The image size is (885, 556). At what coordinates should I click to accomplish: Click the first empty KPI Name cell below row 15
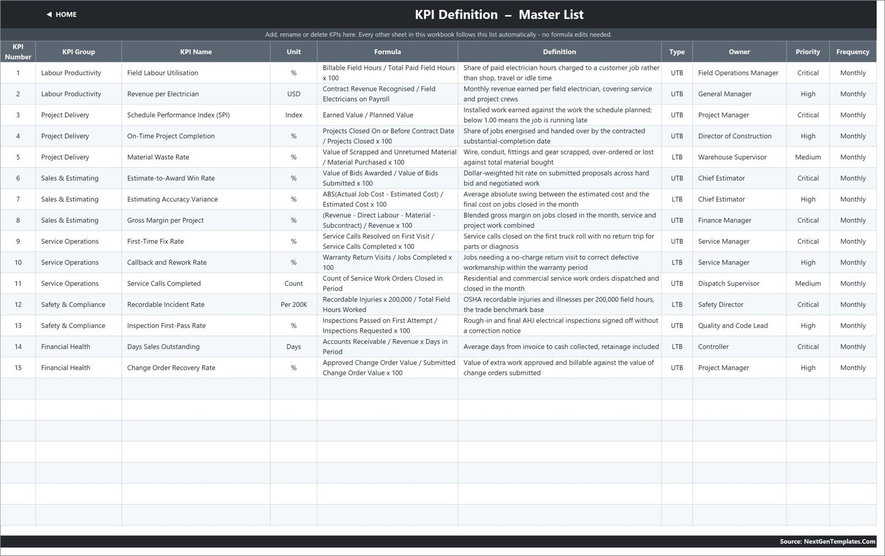(196, 388)
